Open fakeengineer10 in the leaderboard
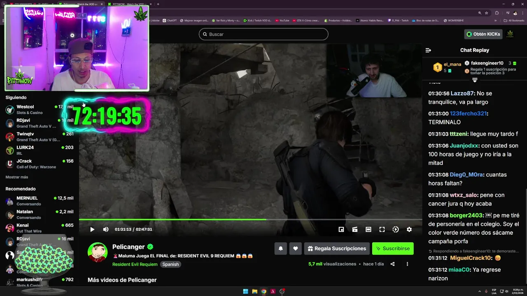 coord(487,63)
